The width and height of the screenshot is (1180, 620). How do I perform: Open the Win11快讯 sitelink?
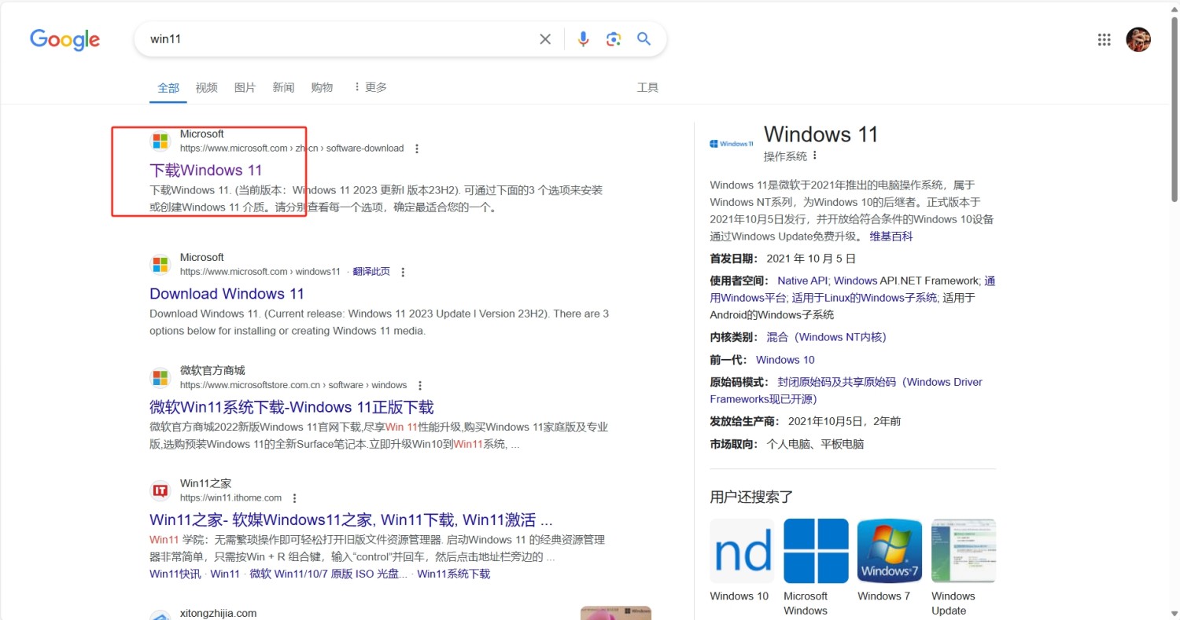175,574
